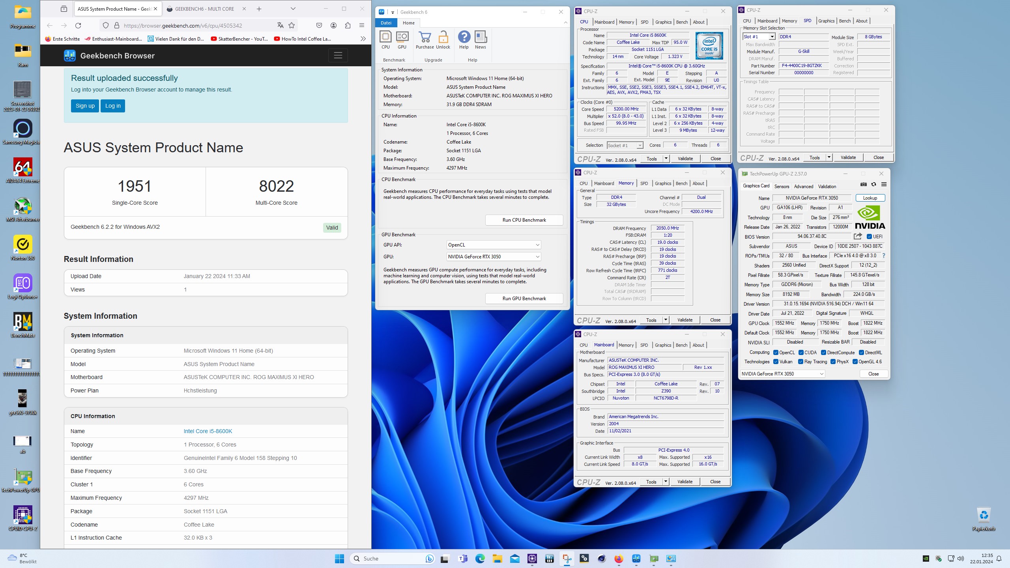This screenshot has height=568, width=1010.
Task: Expand Tools arrow in CPU-Z CPU window
Action: 666,159
